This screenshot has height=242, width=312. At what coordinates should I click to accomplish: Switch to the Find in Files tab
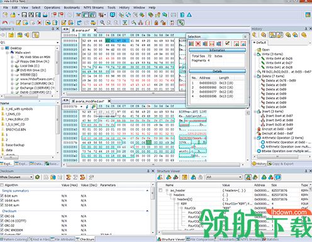(40, 239)
